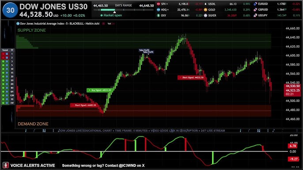Click the Market open status text
The width and height of the screenshot is (303, 170).
(x=113, y=15)
